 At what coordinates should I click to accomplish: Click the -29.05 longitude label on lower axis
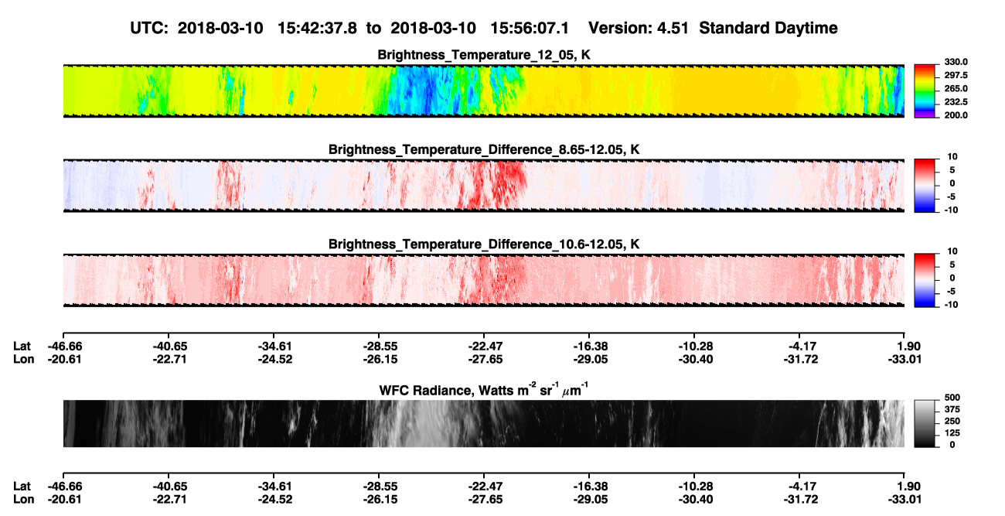[589, 499]
